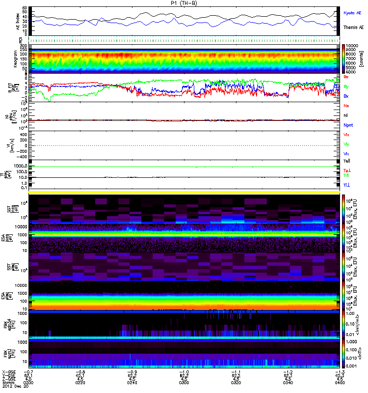This screenshot has height=393, width=368.
Task: Click inside the Keogram spectrogram panel
Action: pos(184,59)
